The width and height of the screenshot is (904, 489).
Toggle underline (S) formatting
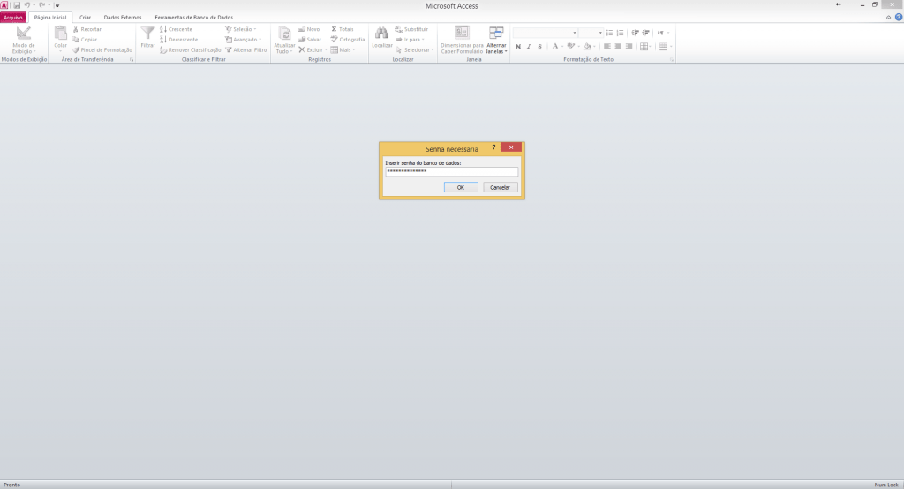pos(539,47)
